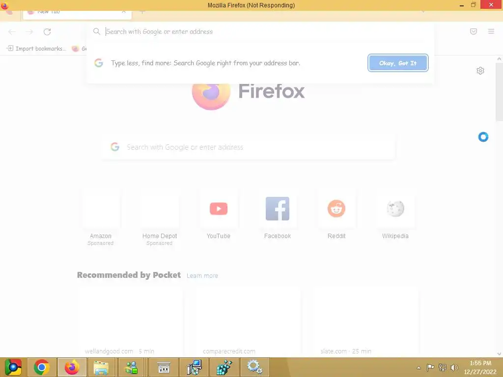The image size is (503, 377).
Task: Open Google Chrome from the taskbar
Action: 42,367
